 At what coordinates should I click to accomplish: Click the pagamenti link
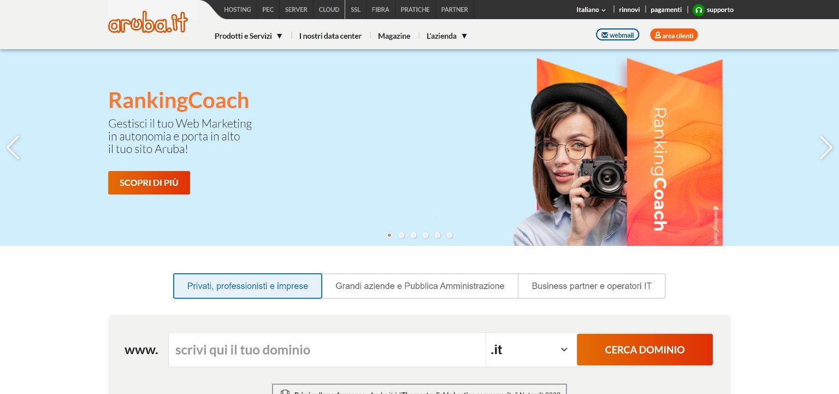click(x=666, y=10)
